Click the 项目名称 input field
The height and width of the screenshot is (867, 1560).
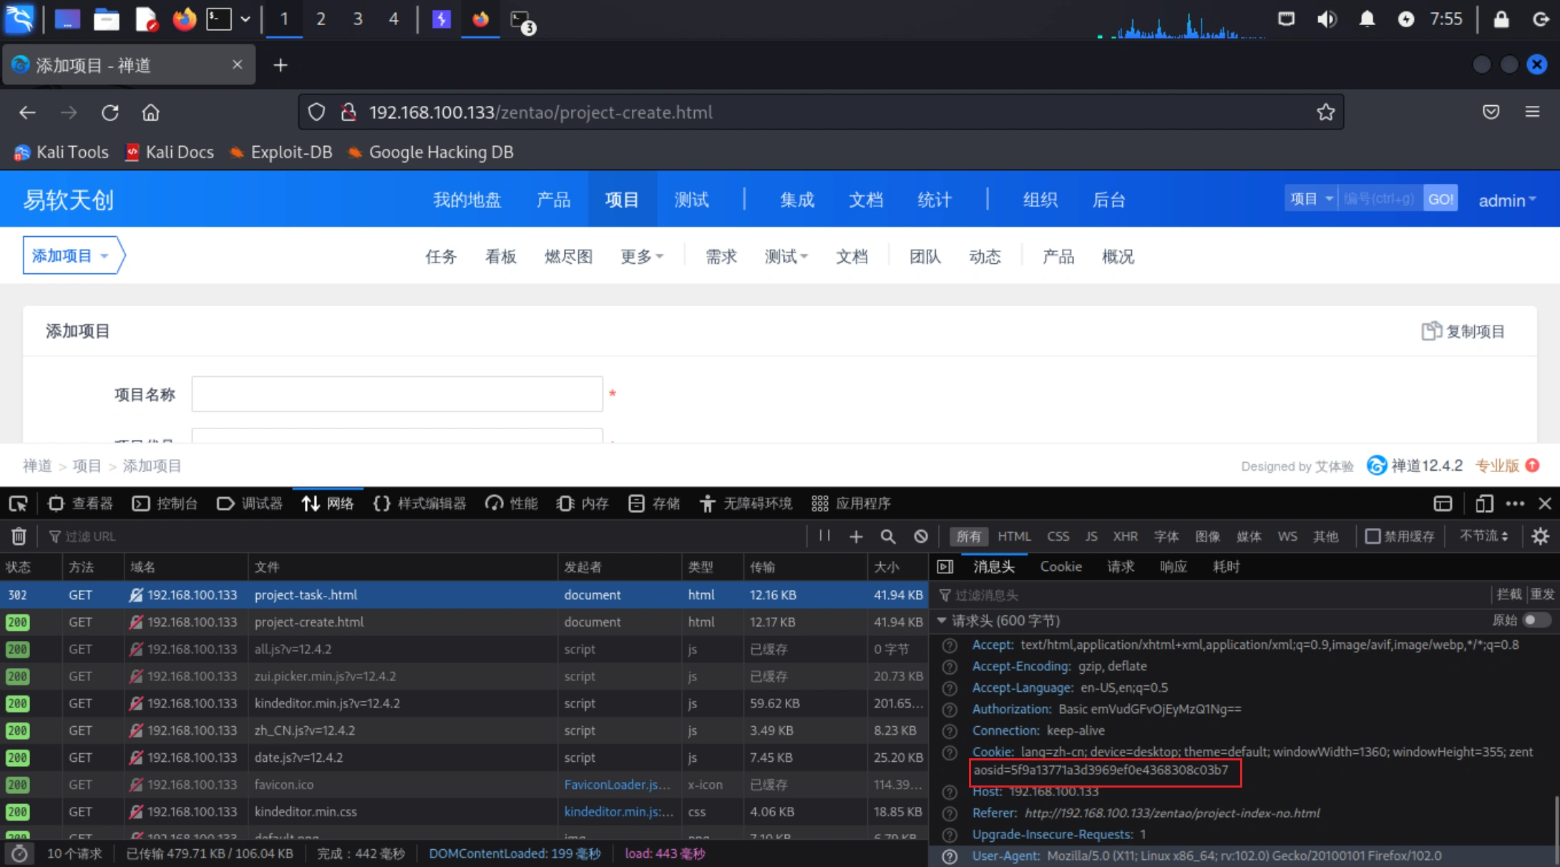point(397,394)
